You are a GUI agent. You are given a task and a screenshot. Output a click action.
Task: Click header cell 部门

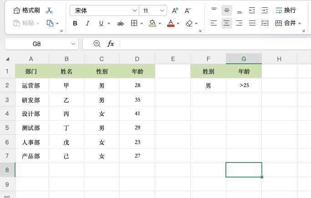point(31,71)
